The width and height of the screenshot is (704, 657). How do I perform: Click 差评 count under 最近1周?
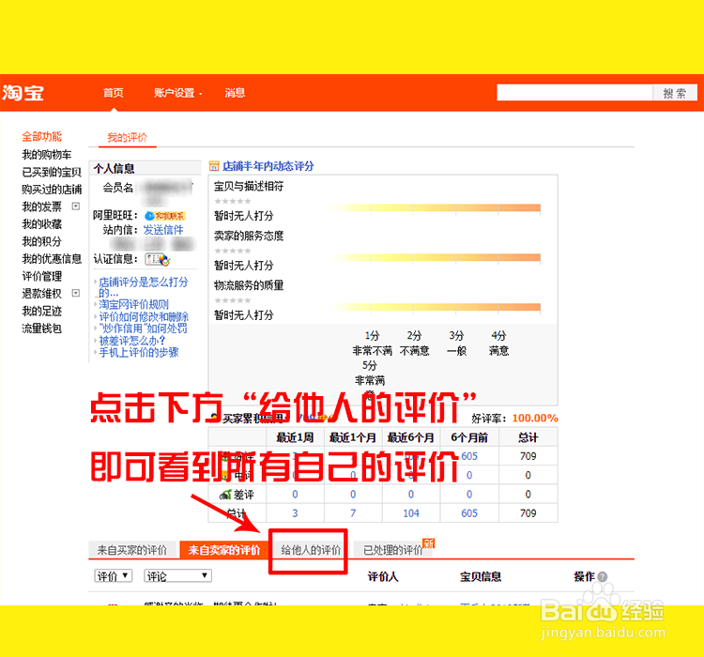[295, 494]
